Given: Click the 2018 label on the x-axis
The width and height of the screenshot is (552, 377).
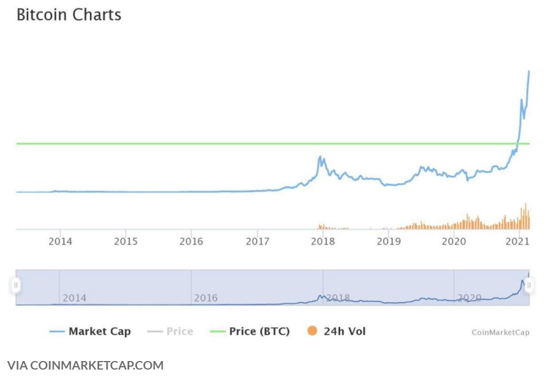Looking at the screenshot, I should point(323,241).
